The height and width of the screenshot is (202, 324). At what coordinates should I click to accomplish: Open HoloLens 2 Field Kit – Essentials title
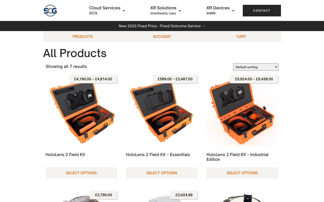click(158, 155)
